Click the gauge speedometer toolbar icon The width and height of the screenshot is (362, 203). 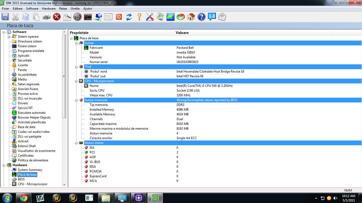point(77,17)
